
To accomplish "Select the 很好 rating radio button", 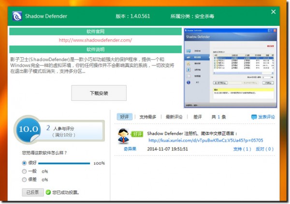I will 24,163.
